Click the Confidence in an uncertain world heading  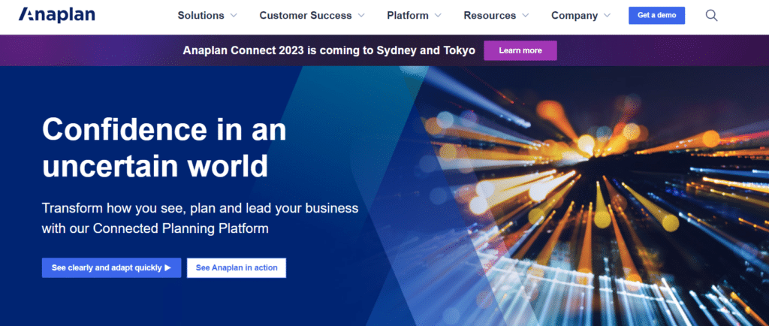[164, 148]
